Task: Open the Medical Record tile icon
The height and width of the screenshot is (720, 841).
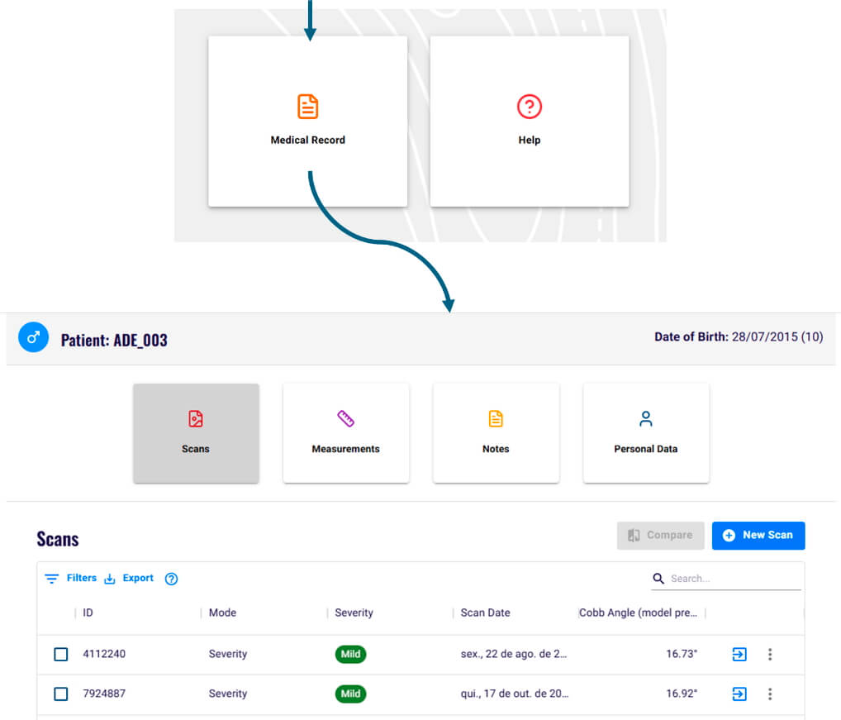Action: (307, 107)
